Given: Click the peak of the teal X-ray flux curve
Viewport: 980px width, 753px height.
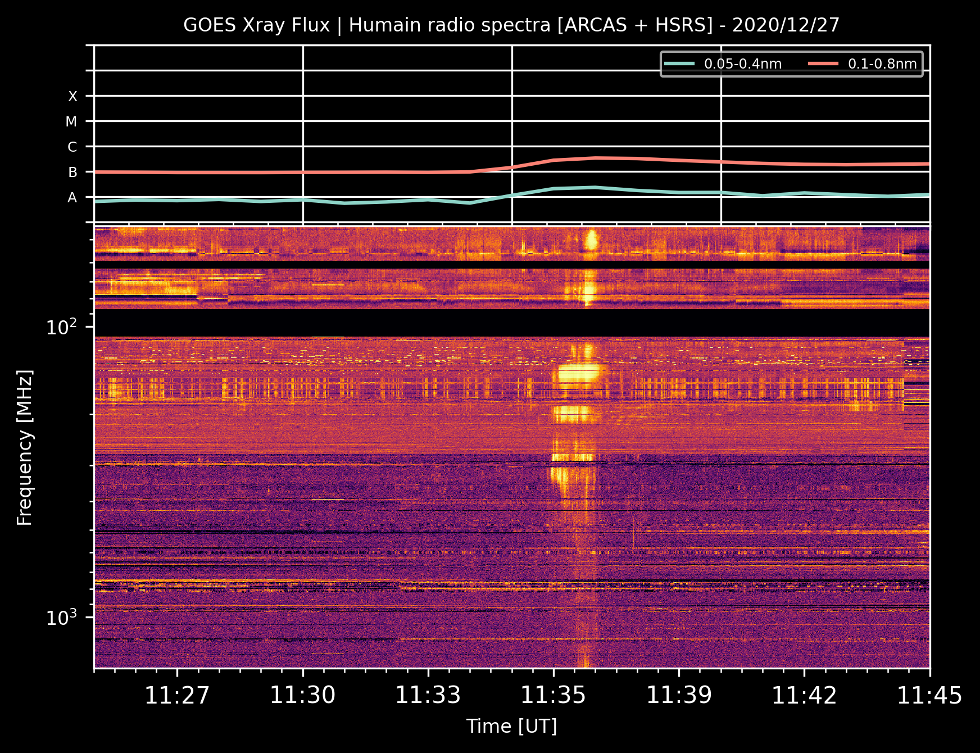Looking at the screenshot, I should (596, 187).
